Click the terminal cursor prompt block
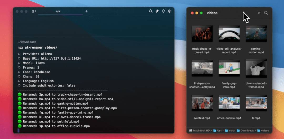Screen dimensions: 284x139 click(18, 131)
